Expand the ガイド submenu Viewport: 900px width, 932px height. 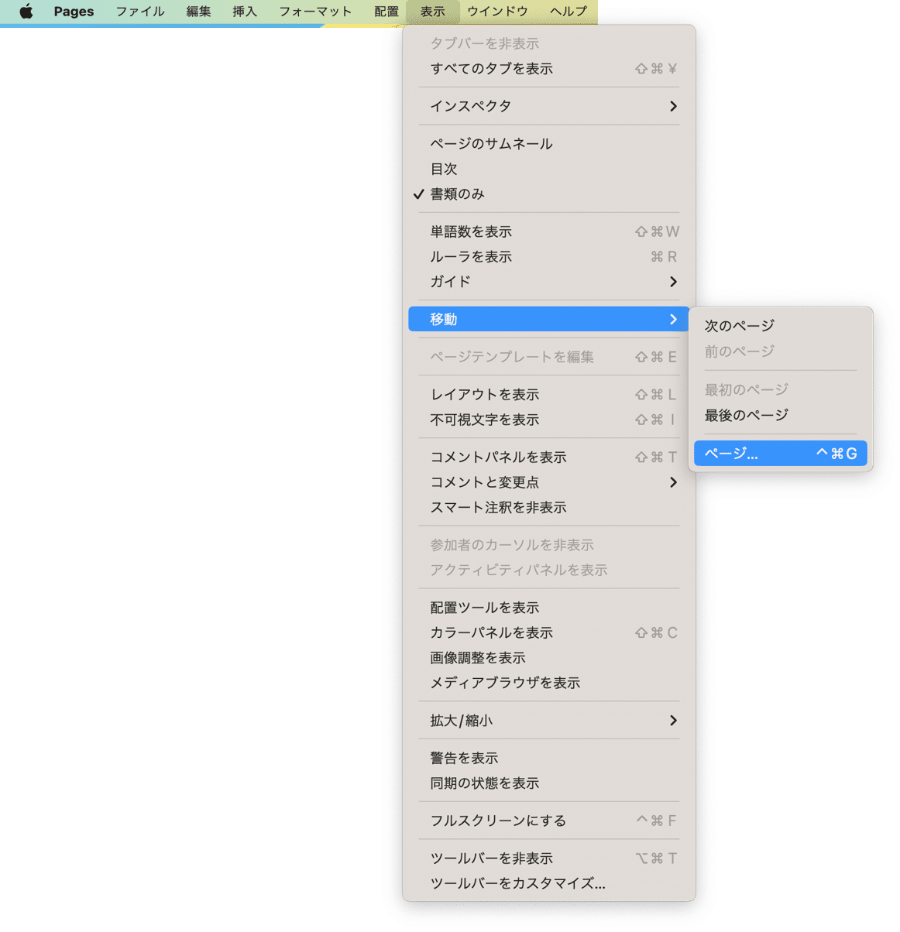(549, 282)
